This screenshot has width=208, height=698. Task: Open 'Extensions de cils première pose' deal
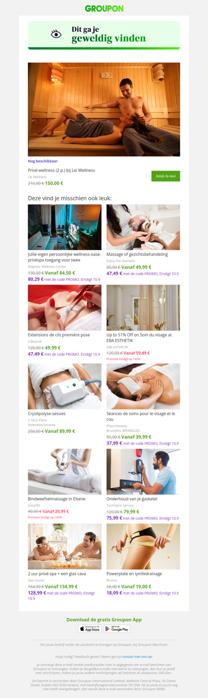click(x=59, y=334)
